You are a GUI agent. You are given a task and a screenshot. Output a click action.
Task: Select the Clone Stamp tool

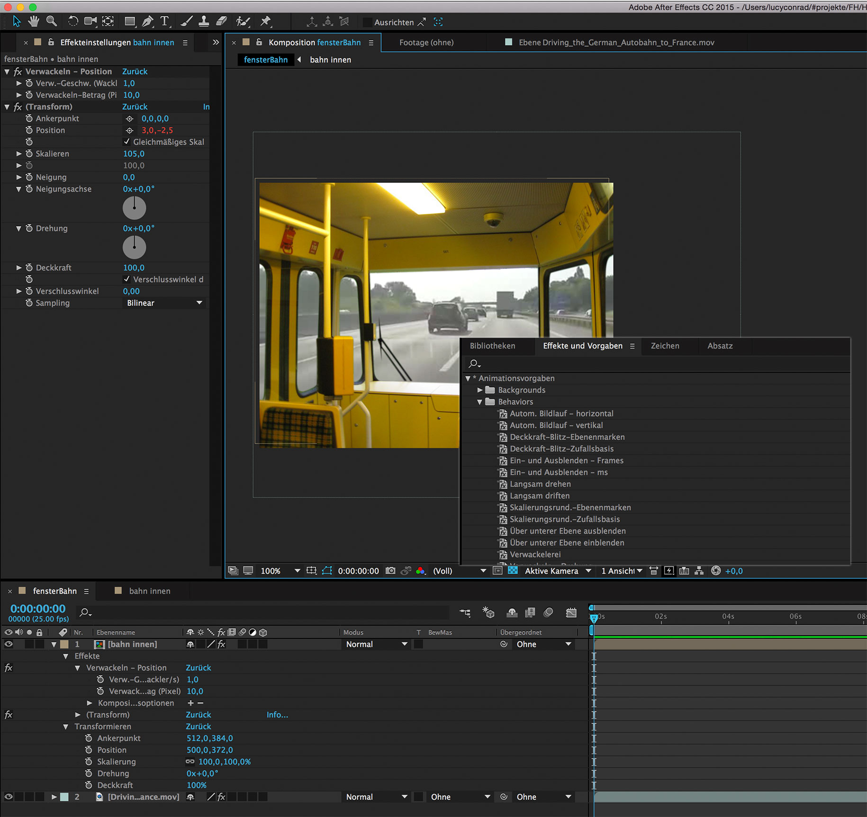(204, 21)
